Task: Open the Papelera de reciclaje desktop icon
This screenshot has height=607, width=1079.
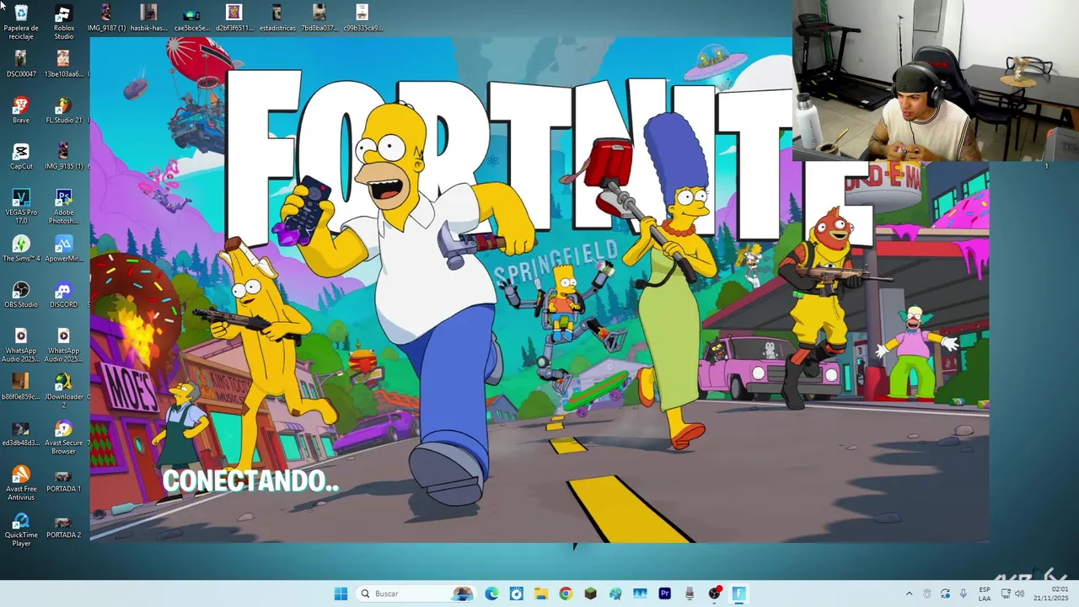Action: coord(21,22)
